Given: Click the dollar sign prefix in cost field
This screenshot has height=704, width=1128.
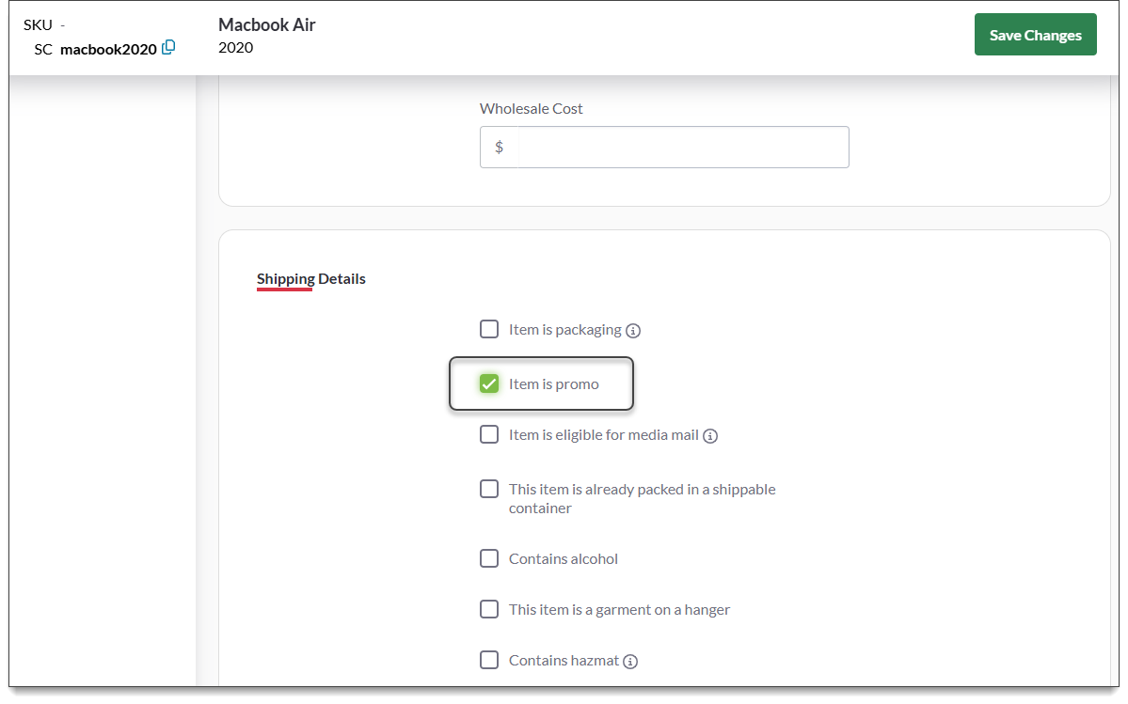Looking at the screenshot, I should point(499,148).
